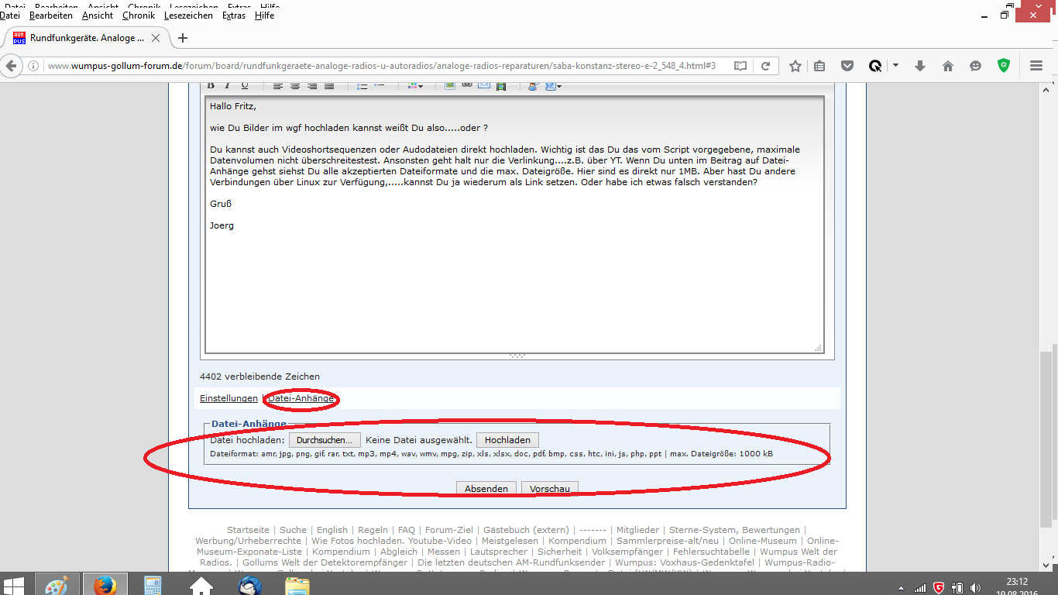Click the Pocket icon in the browser toolbar
This screenshot has height=595, width=1058.
click(847, 66)
